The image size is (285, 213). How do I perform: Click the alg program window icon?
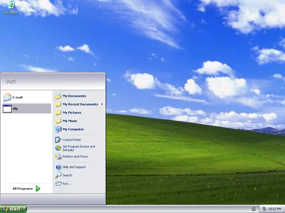7,108
